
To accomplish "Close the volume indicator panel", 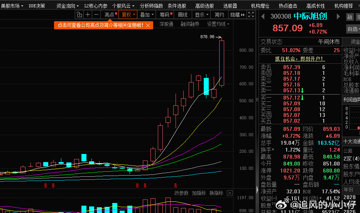I will (230, 193).
